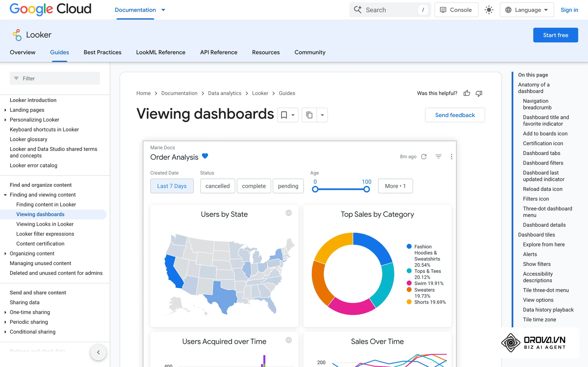The height and width of the screenshot is (367, 588).
Task: Open Looker glossary page
Action: click(29, 139)
